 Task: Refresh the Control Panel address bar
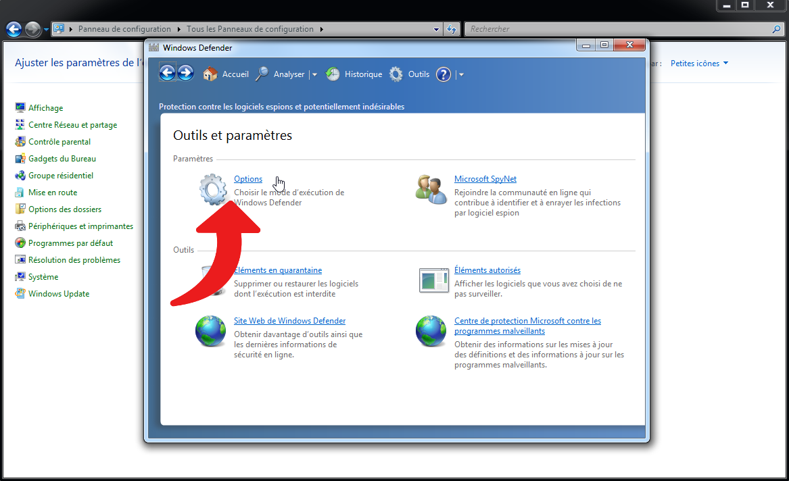click(x=452, y=29)
